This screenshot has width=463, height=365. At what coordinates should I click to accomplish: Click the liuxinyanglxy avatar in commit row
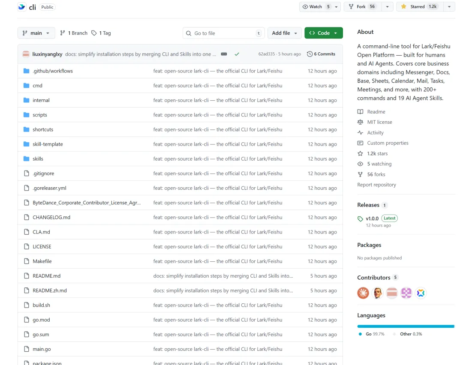click(26, 54)
